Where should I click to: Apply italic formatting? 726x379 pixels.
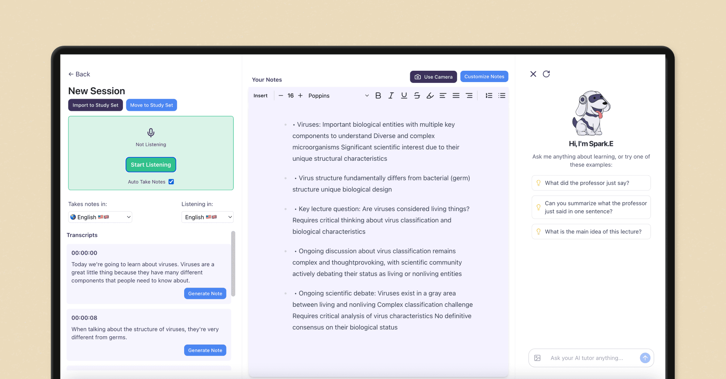coord(391,95)
